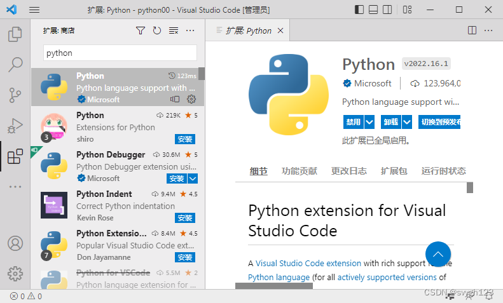Click the 卸载 uninstall button
The width and height of the screenshot is (503, 303).
pos(391,122)
